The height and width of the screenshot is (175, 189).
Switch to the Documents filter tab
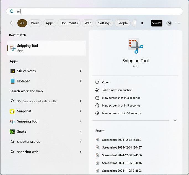click(x=69, y=23)
